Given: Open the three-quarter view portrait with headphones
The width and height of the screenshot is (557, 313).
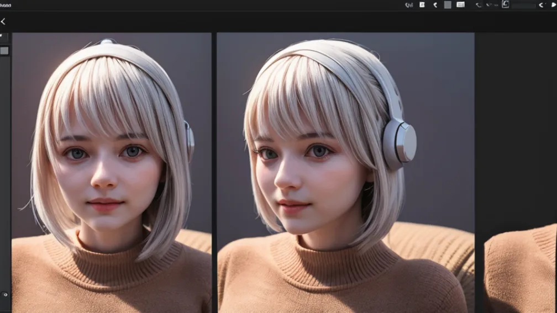Looking at the screenshot, I should click(x=345, y=173).
